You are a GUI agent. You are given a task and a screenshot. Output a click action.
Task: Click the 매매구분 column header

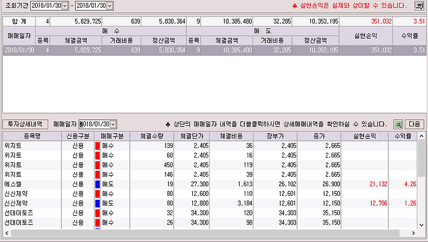coord(112,136)
